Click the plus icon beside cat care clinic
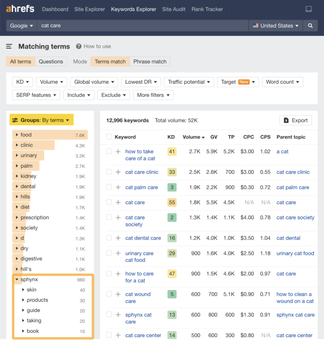 117,172
